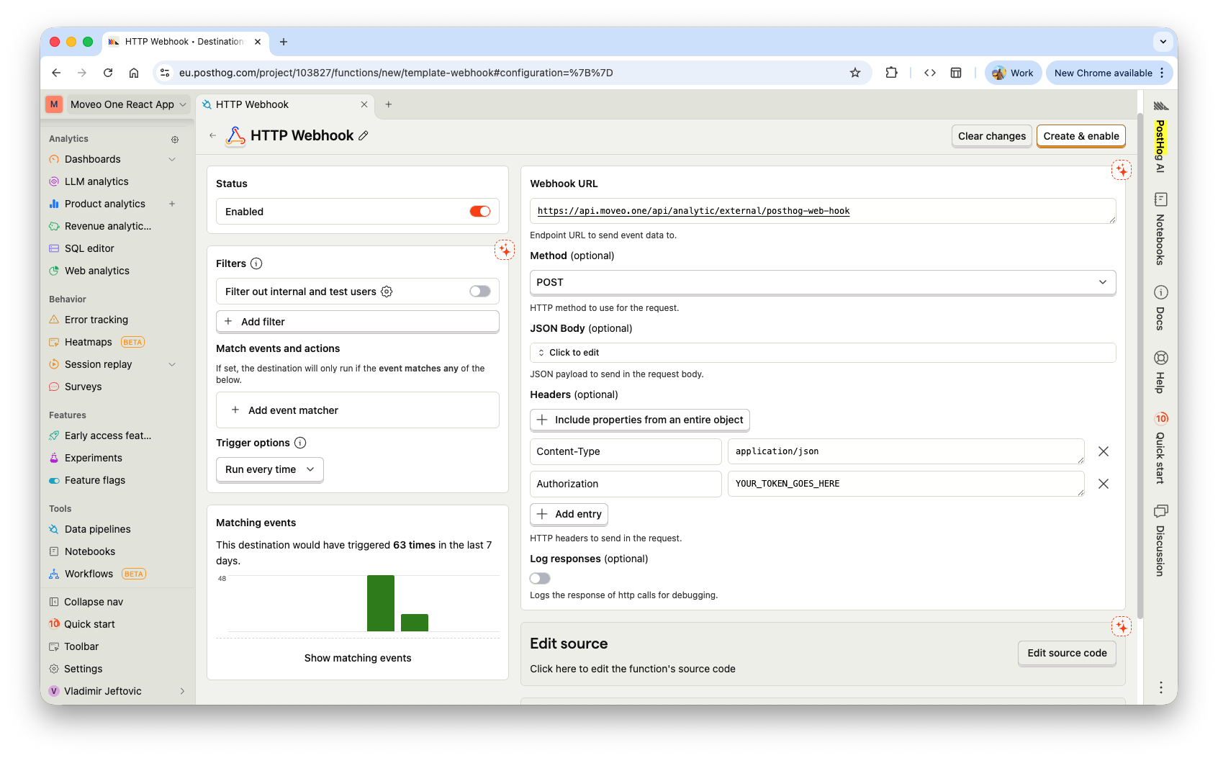The width and height of the screenshot is (1218, 758).
Task: Click the Session replay play icon
Action: [54, 364]
